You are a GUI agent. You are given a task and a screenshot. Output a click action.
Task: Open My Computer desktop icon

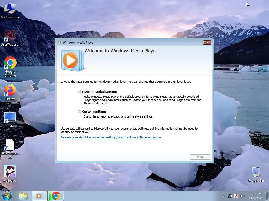(10, 11)
